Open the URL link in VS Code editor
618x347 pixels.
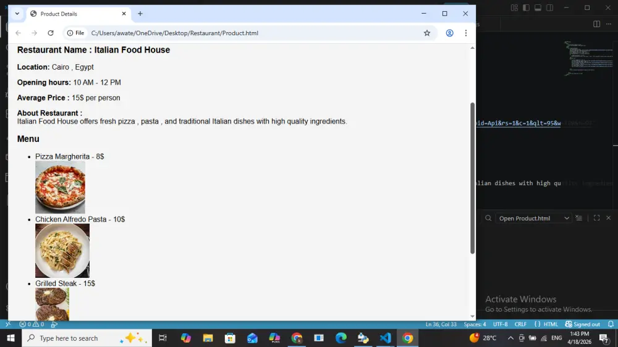pyautogui.click(x=519, y=123)
